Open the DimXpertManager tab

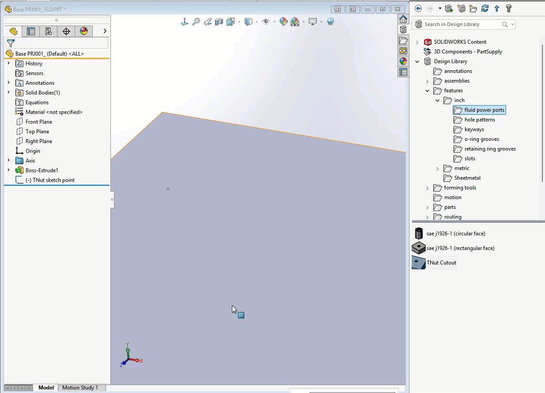point(66,31)
